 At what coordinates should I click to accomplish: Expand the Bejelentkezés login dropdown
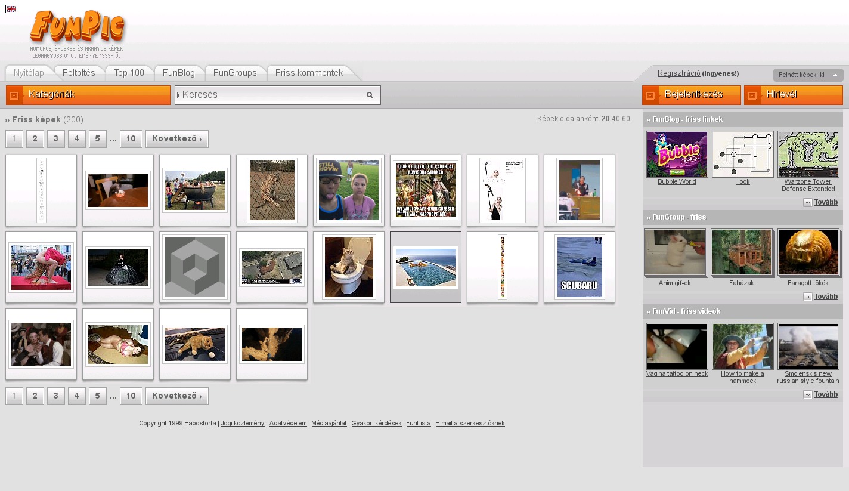(x=691, y=95)
